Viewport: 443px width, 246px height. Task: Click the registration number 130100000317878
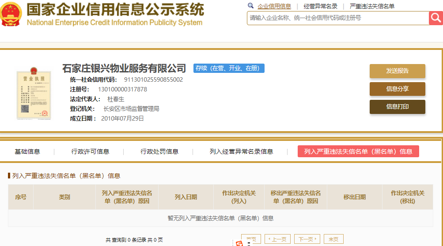[122, 90]
